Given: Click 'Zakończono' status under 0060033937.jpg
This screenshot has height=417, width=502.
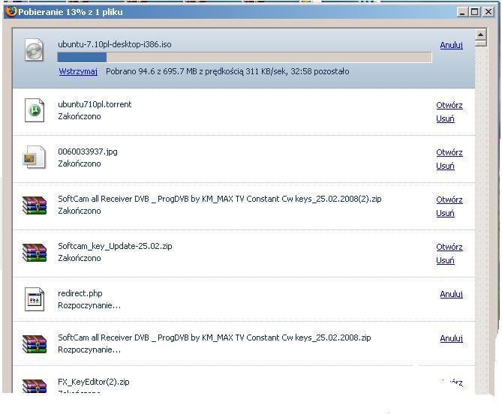Looking at the screenshot, I should [x=80, y=163].
